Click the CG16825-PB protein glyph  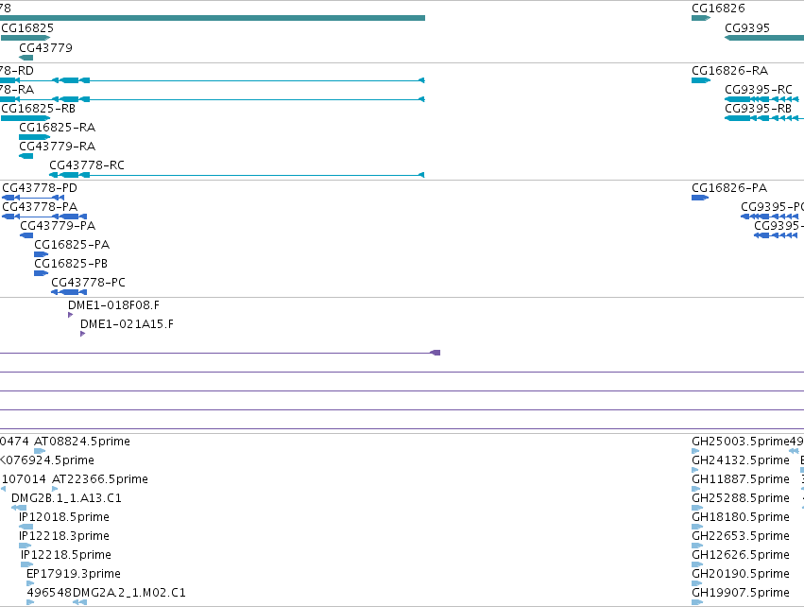point(41,273)
